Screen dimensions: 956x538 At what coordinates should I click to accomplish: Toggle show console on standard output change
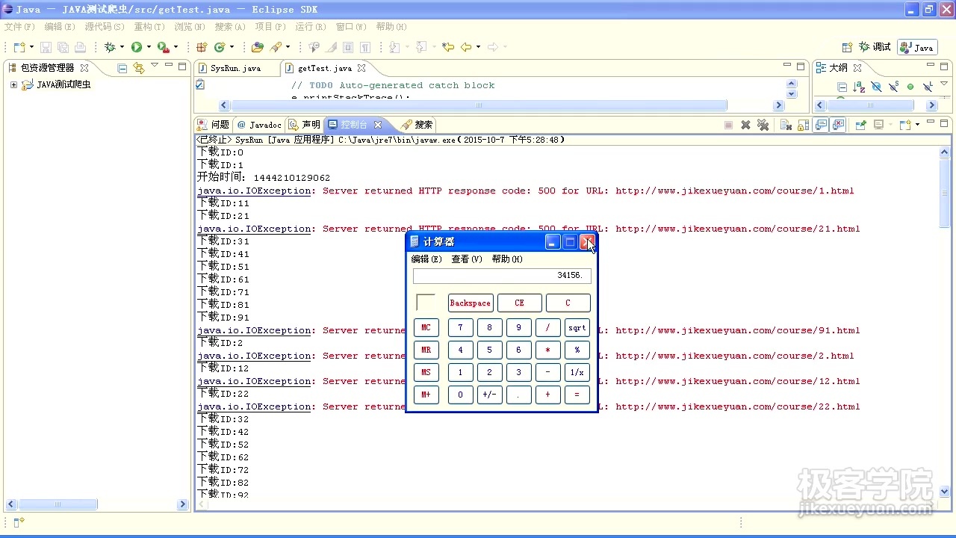pos(821,125)
